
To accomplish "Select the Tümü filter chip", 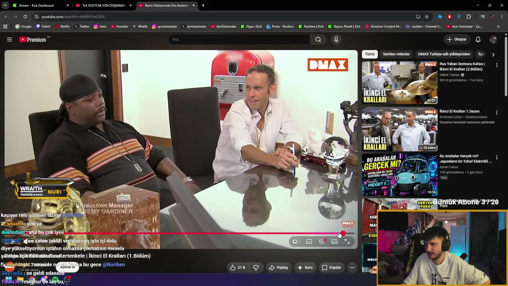I will coord(370,54).
